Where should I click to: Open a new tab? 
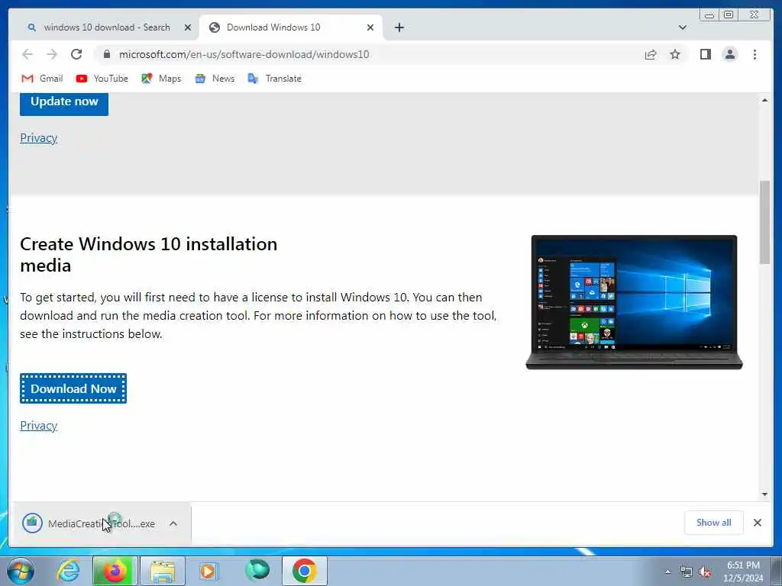(x=399, y=27)
